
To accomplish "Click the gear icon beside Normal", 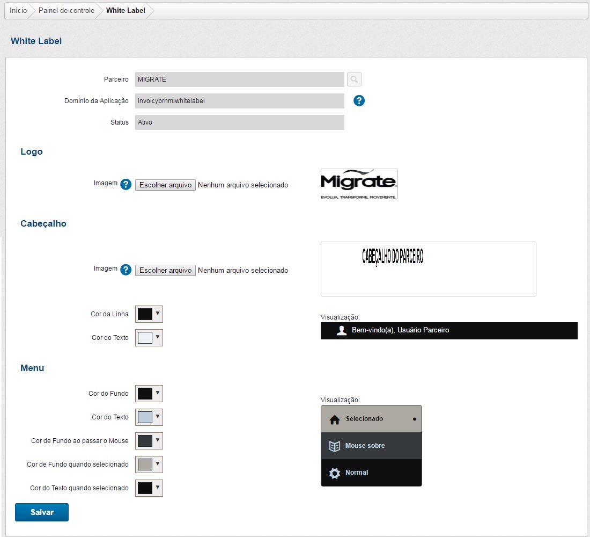I will pyautogui.click(x=335, y=473).
